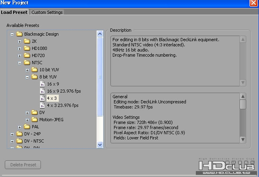Collapse the NTSC folder node
Image resolution: width=259 pixels, height=177 pixels.
point(19,63)
